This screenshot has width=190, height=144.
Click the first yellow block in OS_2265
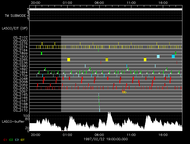69,60
